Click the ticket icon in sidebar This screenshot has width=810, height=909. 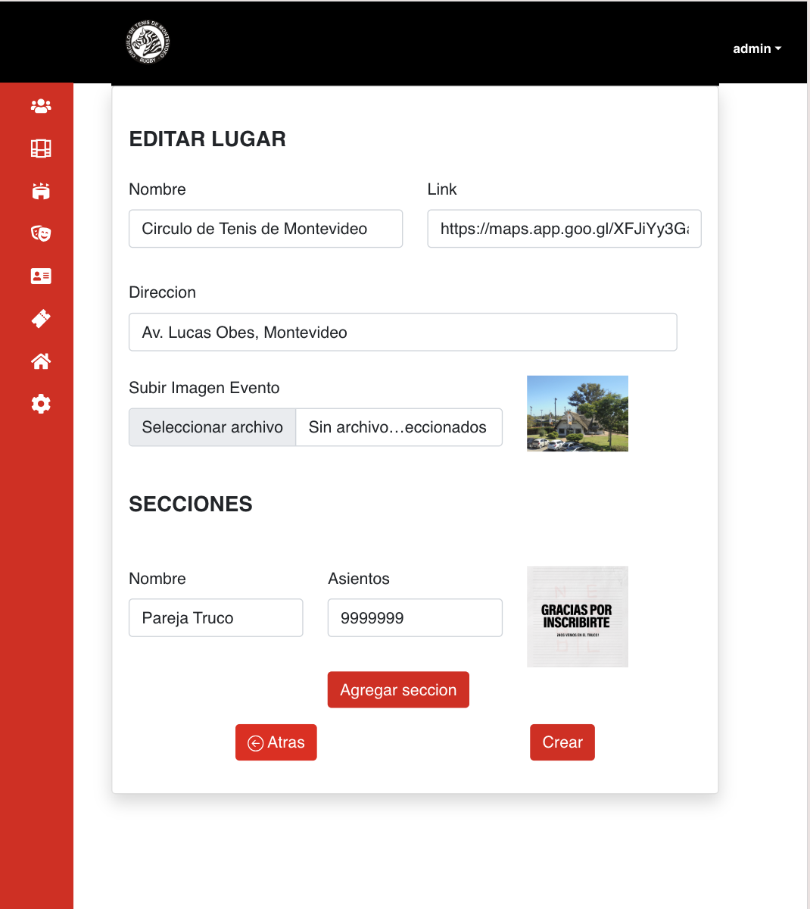pos(41,319)
